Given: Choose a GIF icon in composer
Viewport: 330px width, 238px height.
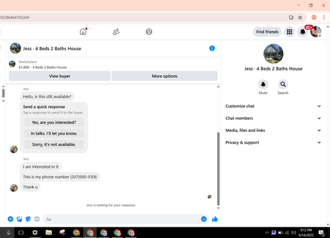Looking at the screenshot, I should point(37,219).
